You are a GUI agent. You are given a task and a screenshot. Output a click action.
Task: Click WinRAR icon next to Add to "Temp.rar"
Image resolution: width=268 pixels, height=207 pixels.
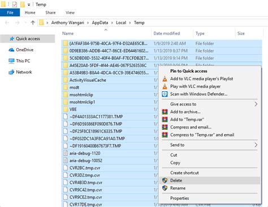(x=165, y=120)
